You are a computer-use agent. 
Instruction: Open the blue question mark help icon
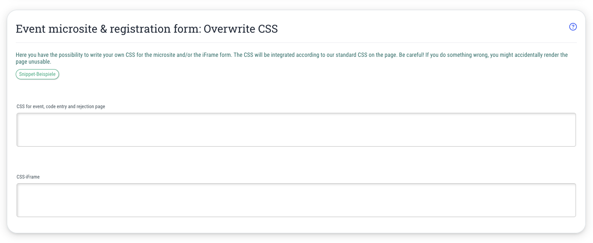(573, 27)
